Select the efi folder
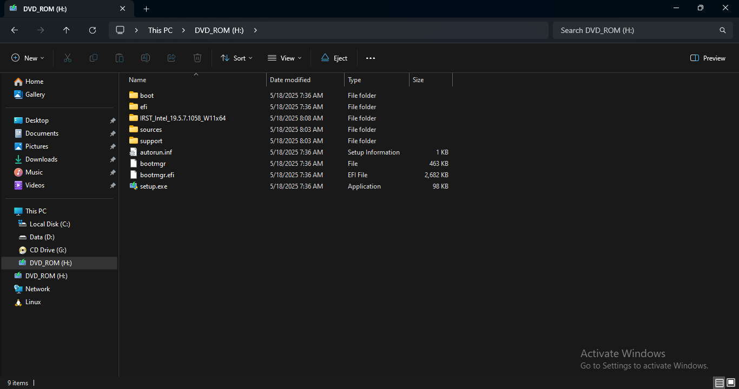 pos(143,106)
